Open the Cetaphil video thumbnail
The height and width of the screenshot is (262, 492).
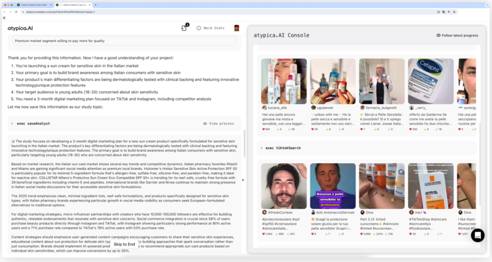(x=430, y=81)
